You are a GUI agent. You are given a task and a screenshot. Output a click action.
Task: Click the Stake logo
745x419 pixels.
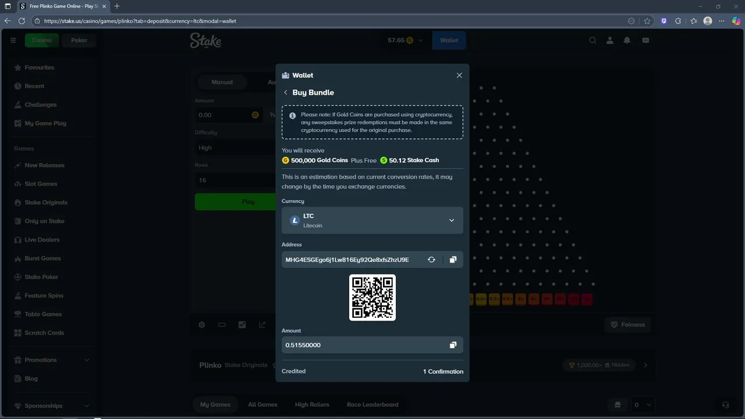(x=205, y=40)
